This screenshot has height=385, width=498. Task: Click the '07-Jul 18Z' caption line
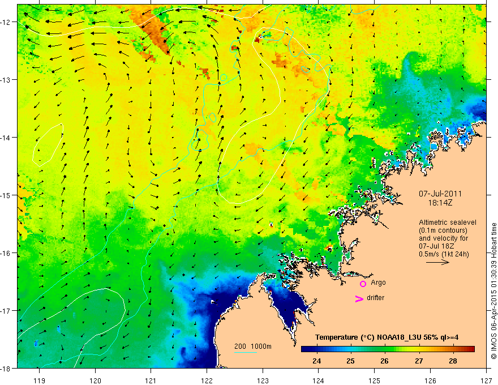[x=436, y=246]
